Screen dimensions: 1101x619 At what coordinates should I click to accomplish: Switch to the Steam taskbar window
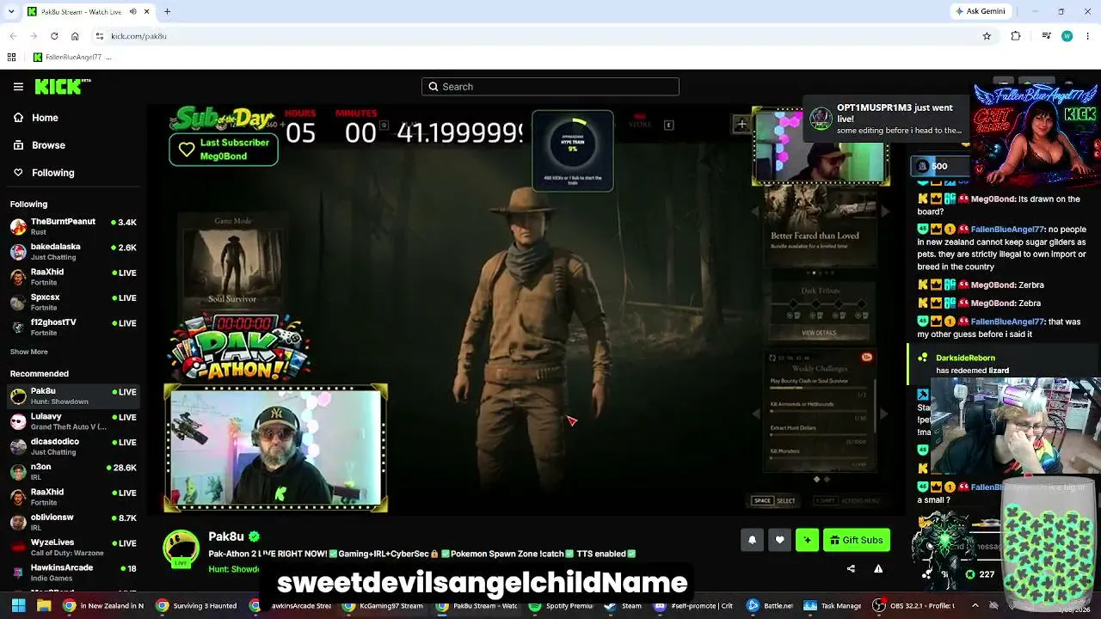[x=623, y=605]
